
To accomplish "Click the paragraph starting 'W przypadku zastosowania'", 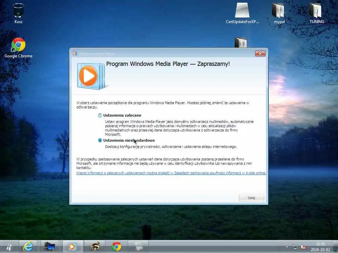I will pyautogui.click(x=164, y=163).
